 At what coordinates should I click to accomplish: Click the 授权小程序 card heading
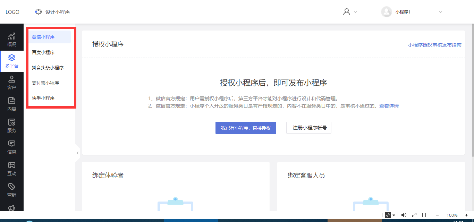pos(108,44)
